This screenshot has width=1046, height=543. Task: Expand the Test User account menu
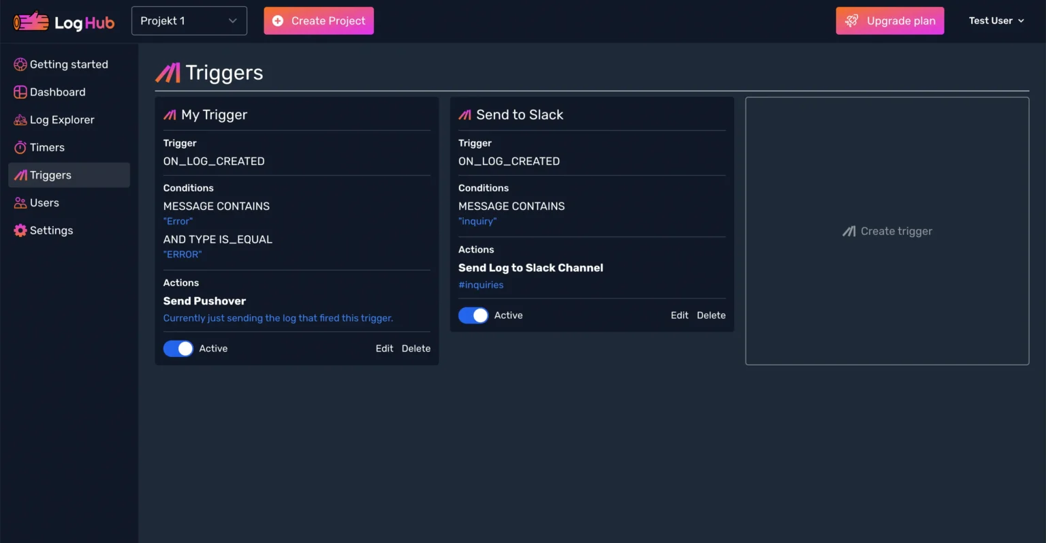996,21
